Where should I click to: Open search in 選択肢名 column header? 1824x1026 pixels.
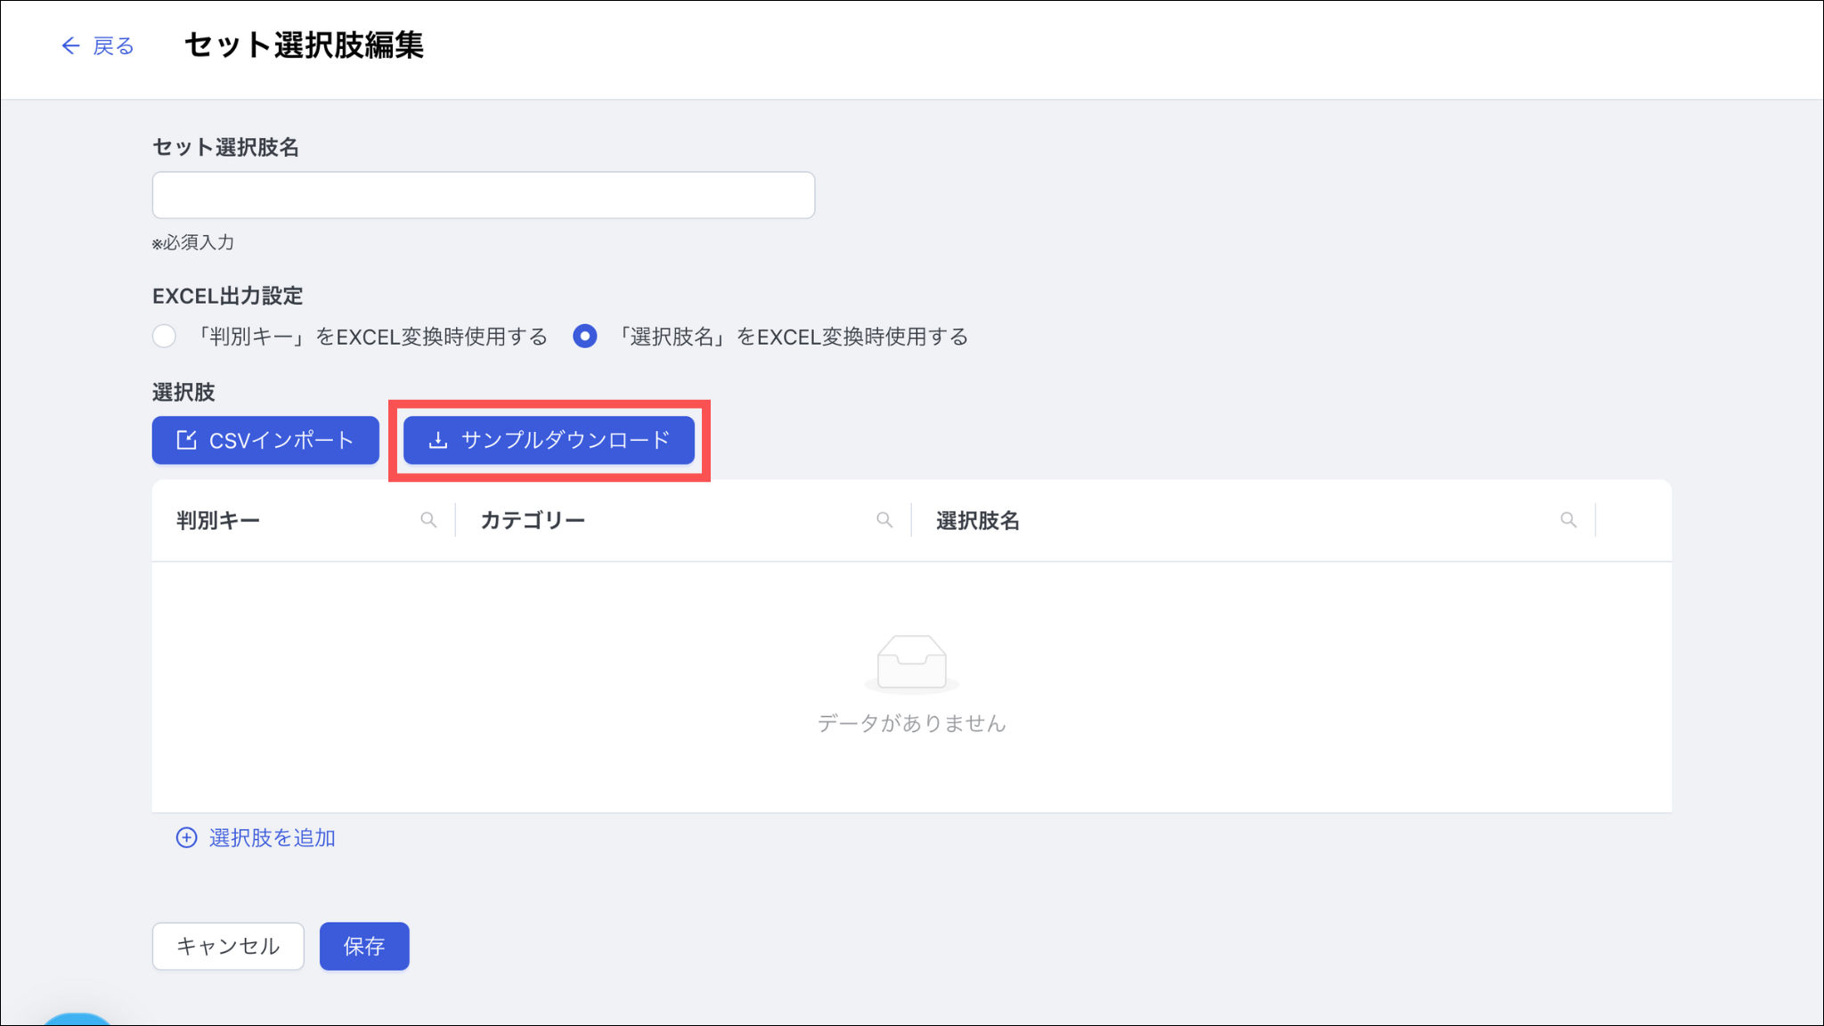1568,520
